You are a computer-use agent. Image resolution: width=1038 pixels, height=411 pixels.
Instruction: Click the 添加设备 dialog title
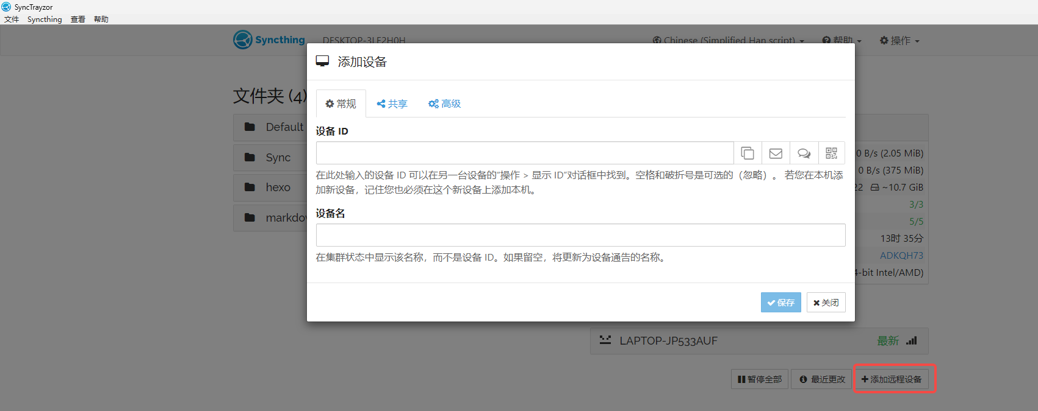point(362,62)
